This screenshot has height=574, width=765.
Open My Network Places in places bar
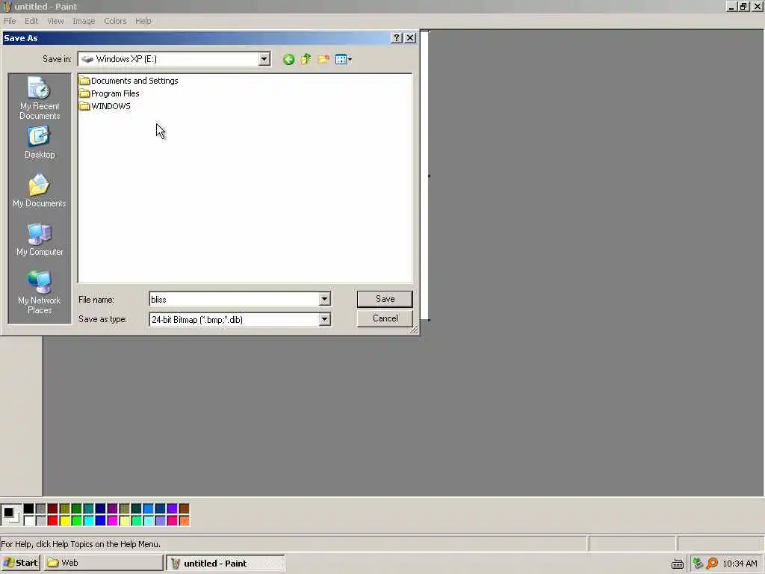[x=40, y=292]
